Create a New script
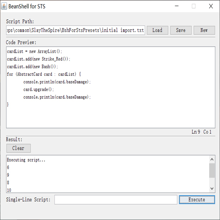 point(204,30)
